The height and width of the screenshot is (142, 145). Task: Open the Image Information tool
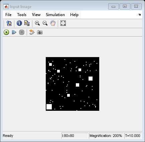[x=19, y=23]
